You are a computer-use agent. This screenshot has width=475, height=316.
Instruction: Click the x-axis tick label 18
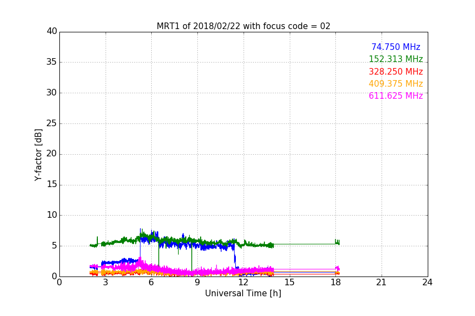pyautogui.click(x=336, y=283)
